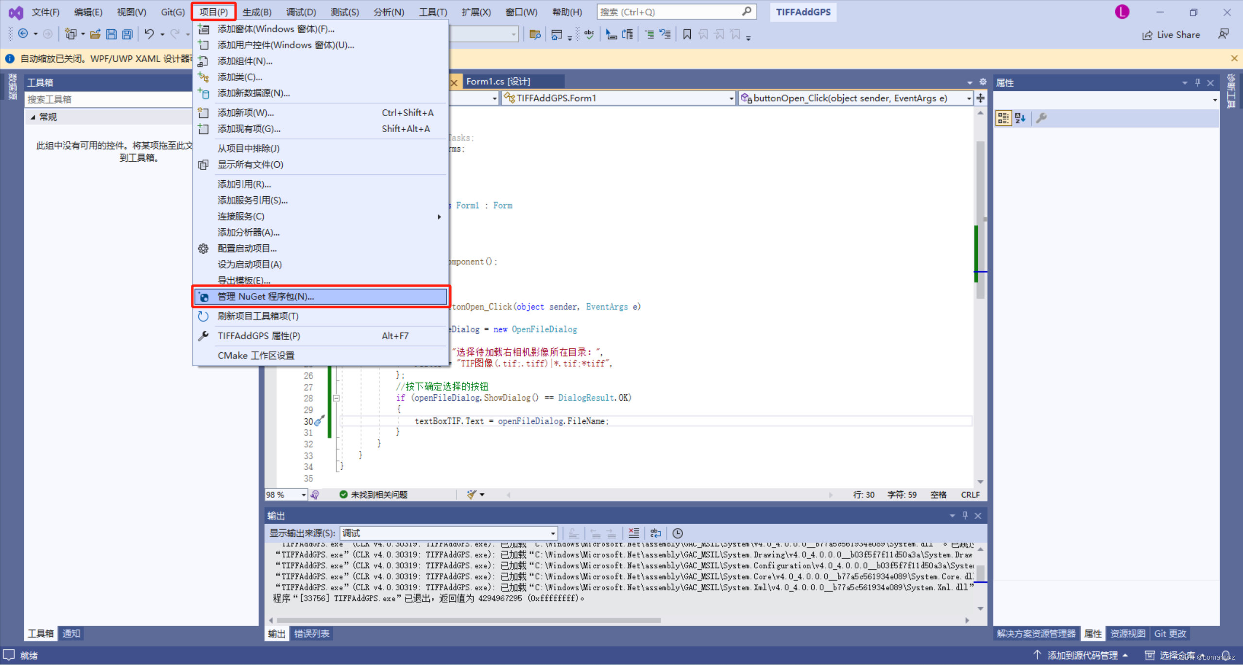Click the Undo arrow icon
The height and width of the screenshot is (665, 1243).
pyautogui.click(x=149, y=34)
